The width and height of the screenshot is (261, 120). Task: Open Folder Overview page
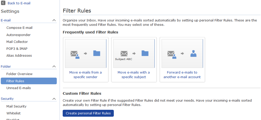tap(19, 74)
